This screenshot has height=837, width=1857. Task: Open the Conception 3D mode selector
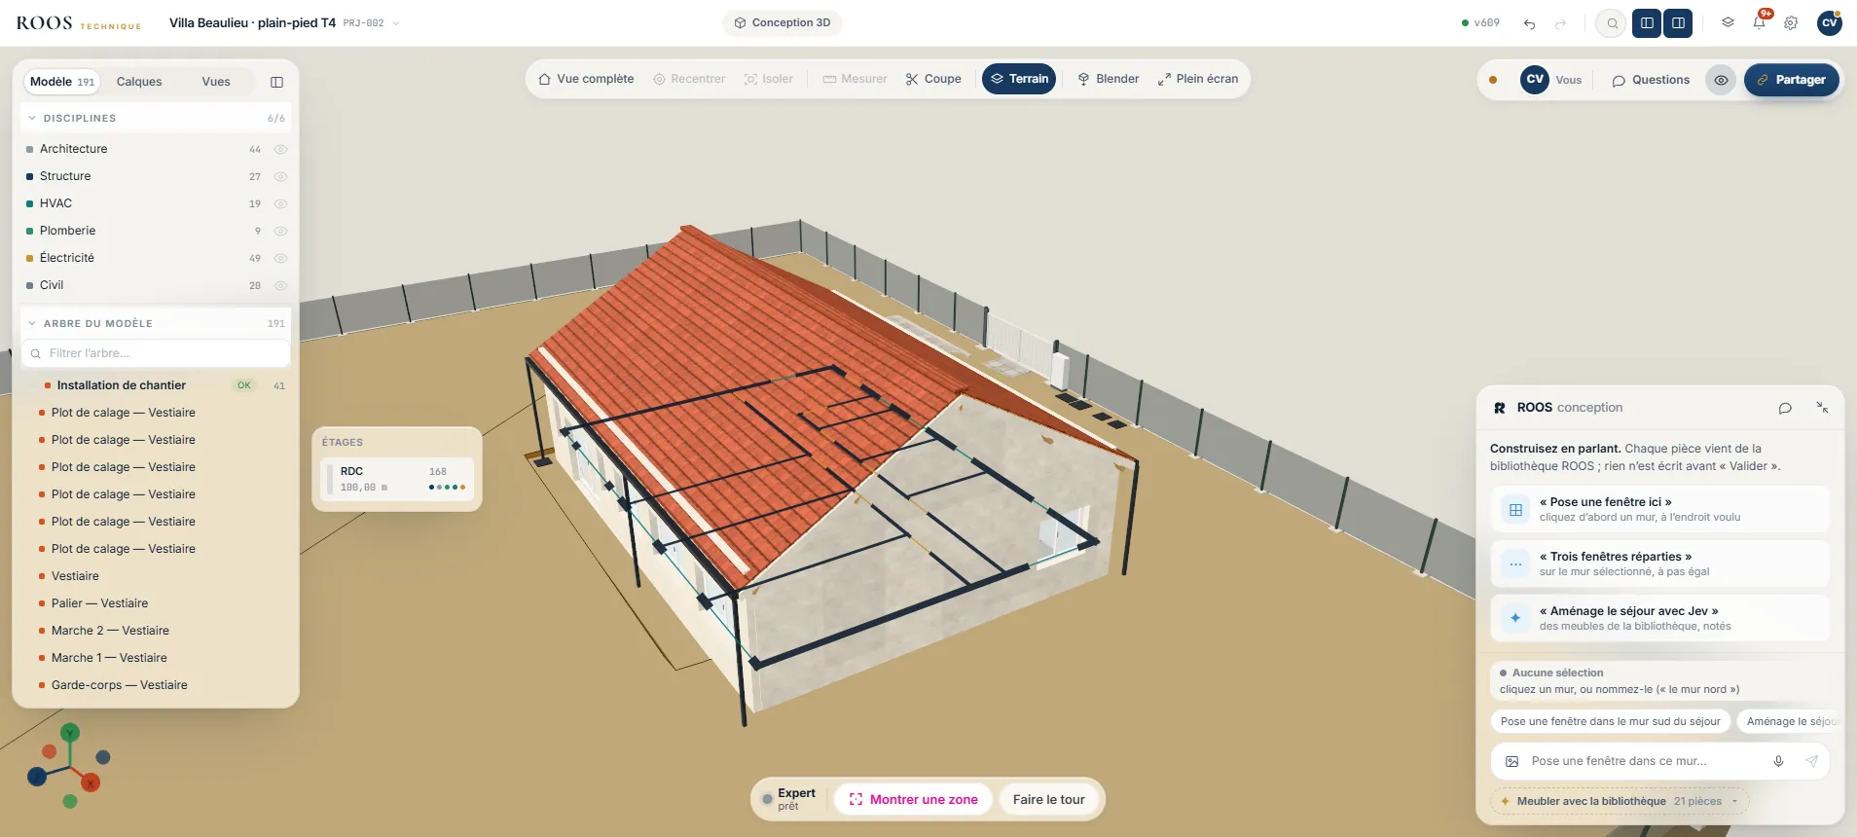[783, 22]
